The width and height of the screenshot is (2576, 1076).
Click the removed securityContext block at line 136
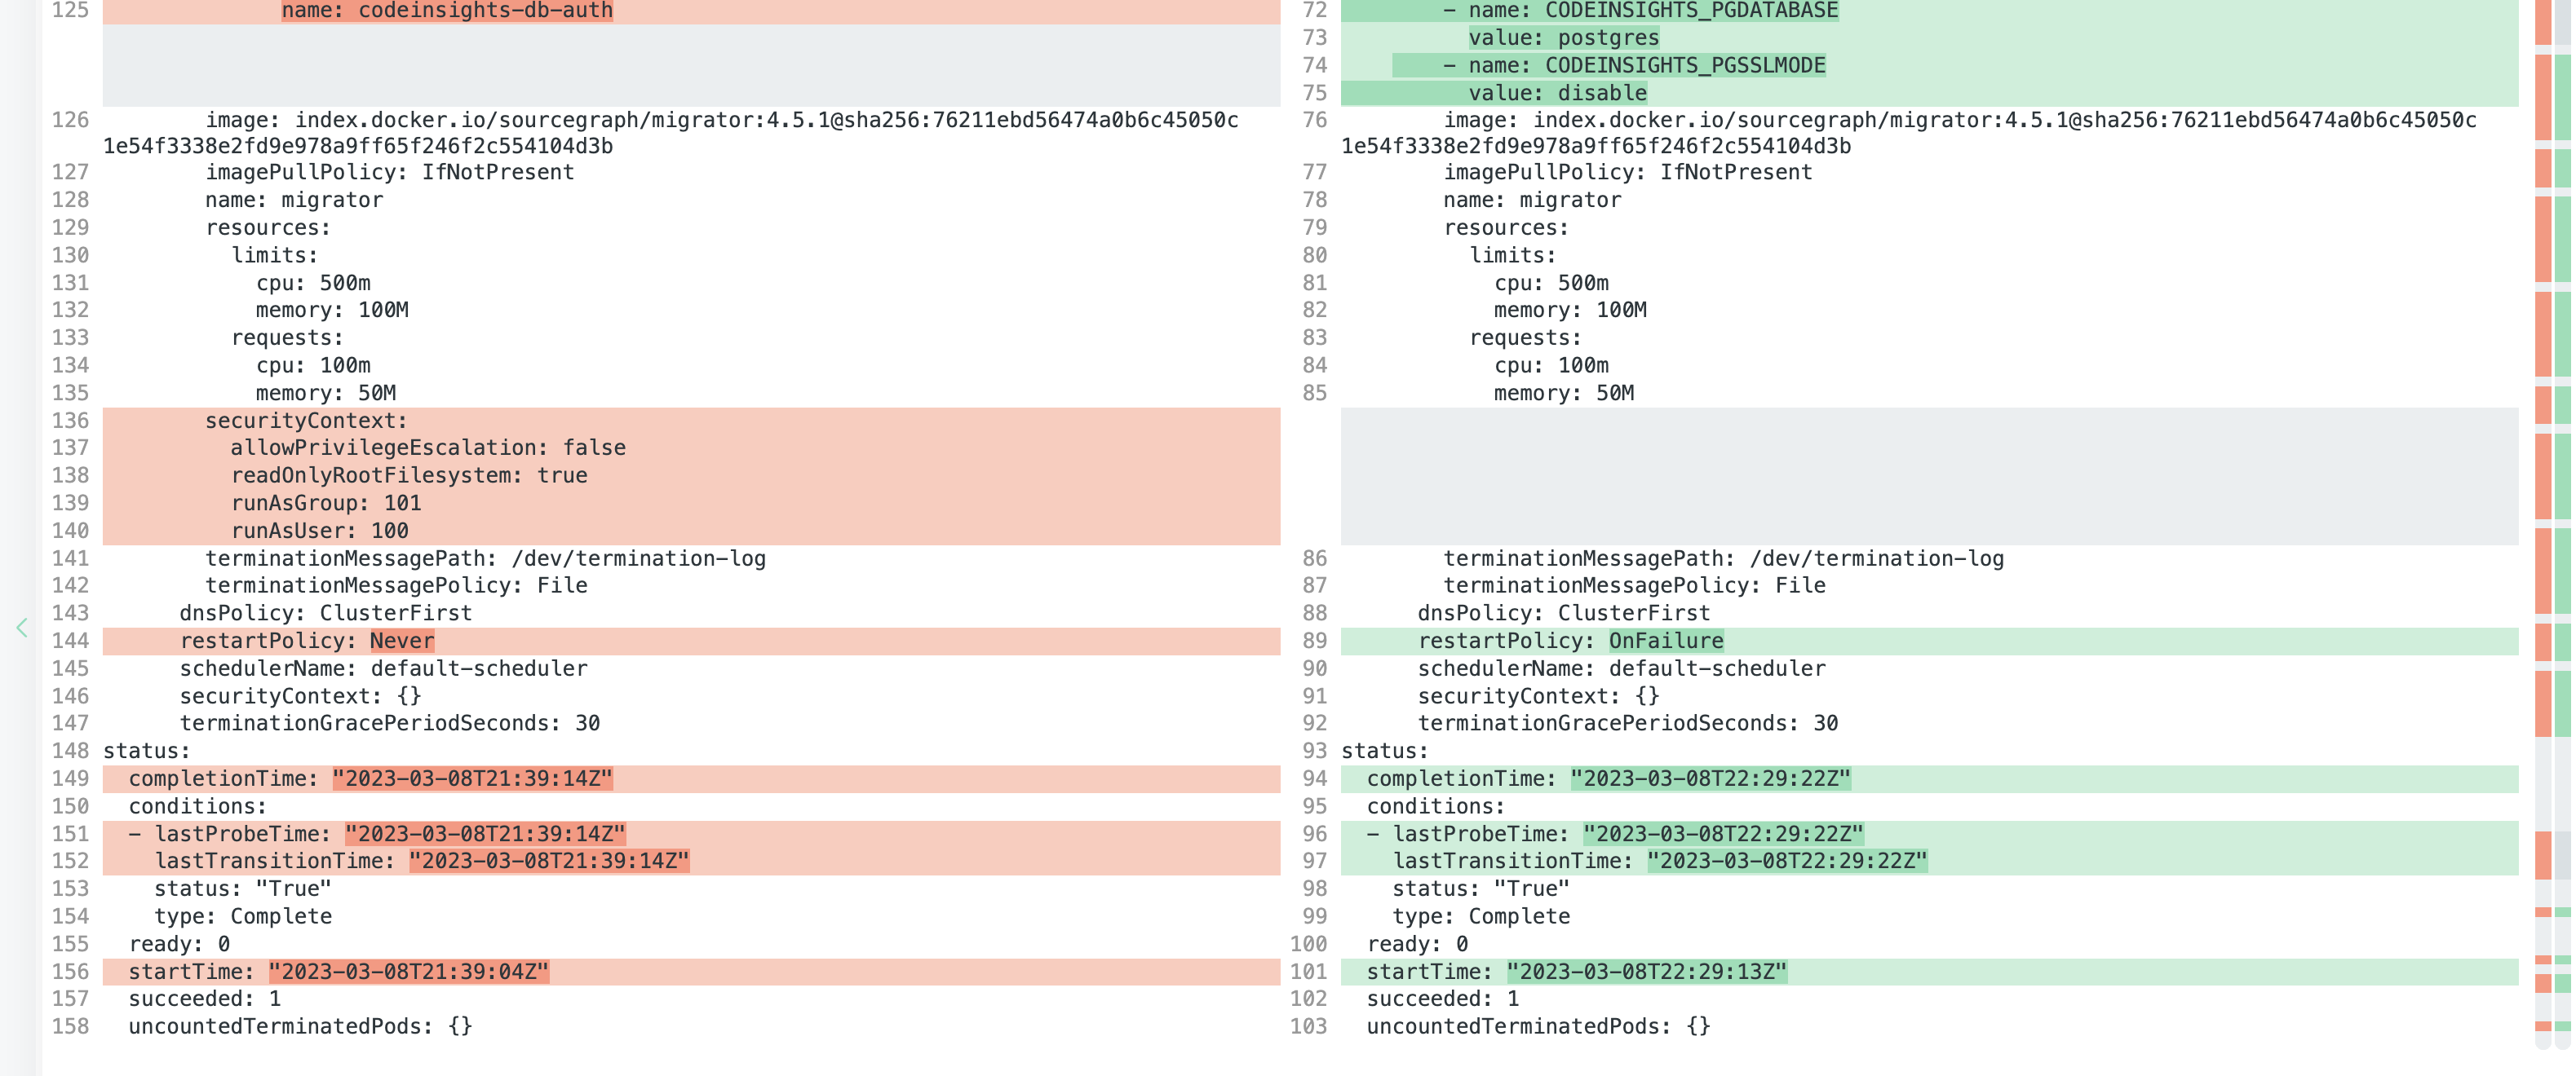[305, 420]
